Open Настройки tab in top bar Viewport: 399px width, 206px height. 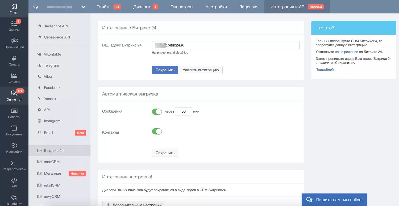[x=216, y=7]
